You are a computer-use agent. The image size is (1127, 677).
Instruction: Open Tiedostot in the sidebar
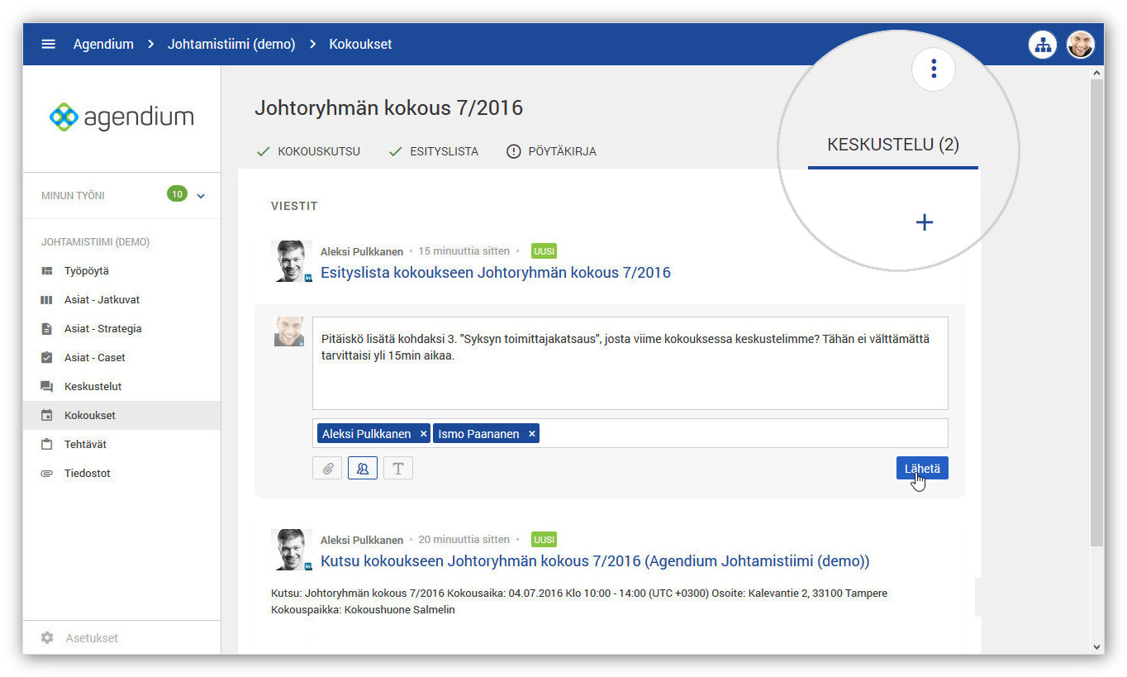tap(87, 473)
